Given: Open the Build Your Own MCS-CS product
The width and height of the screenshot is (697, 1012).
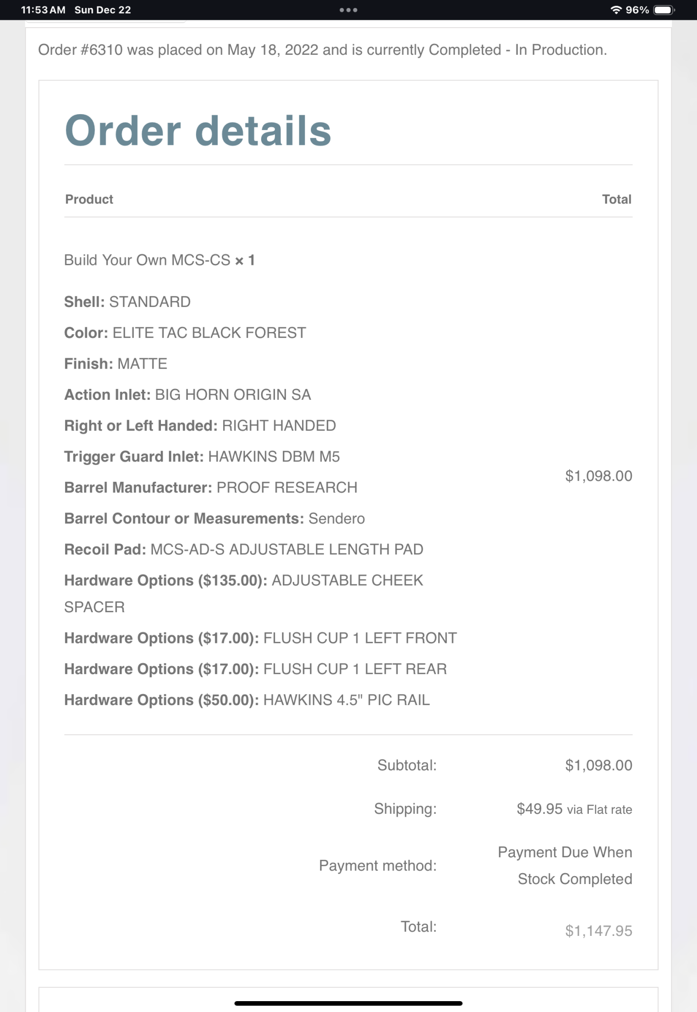Looking at the screenshot, I should [147, 260].
